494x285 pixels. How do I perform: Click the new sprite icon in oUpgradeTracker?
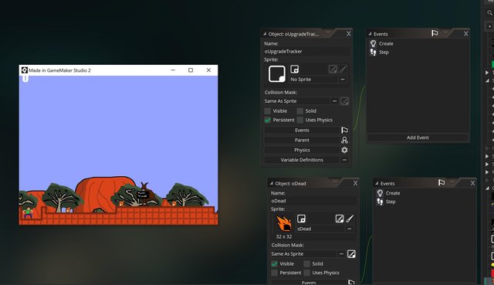pyautogui.click(x=294, y=69)
